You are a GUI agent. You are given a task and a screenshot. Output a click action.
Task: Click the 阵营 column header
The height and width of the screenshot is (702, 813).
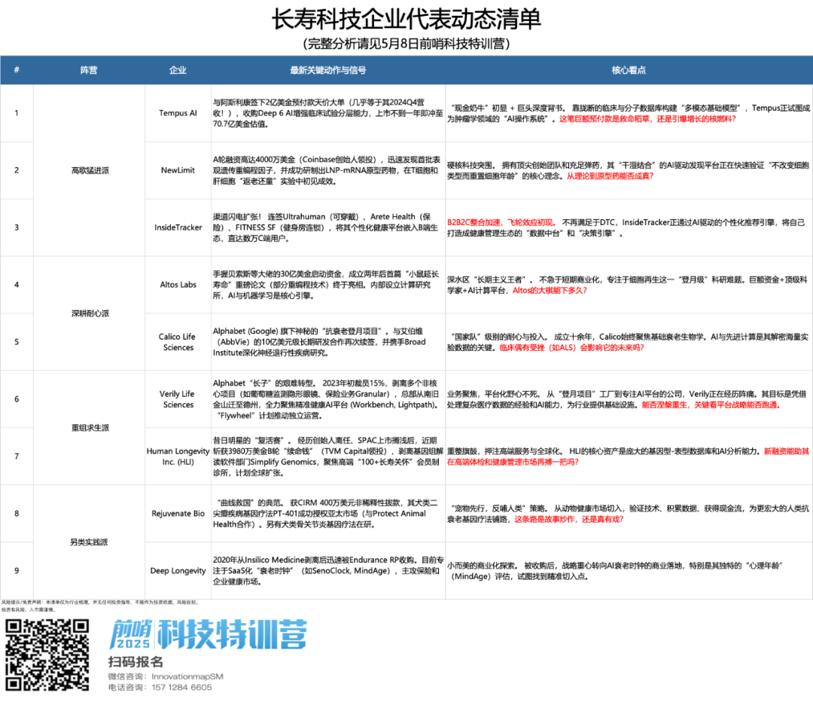tap(89, 70)
